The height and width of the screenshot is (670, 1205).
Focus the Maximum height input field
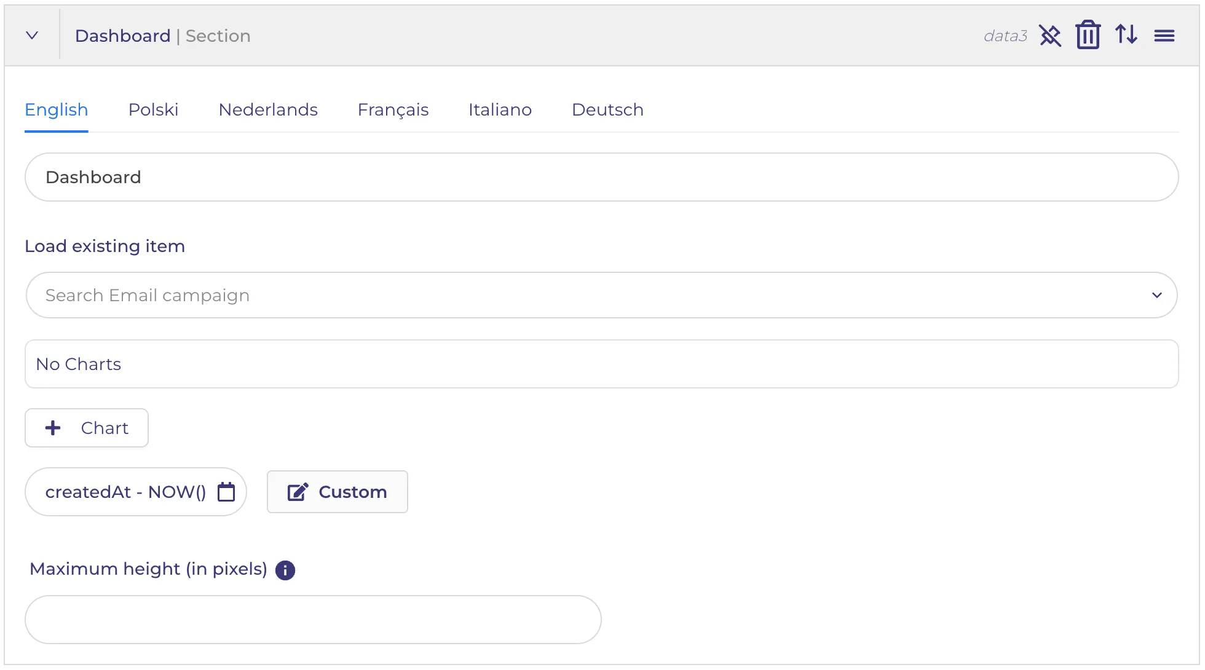click(x=313, y=620)
